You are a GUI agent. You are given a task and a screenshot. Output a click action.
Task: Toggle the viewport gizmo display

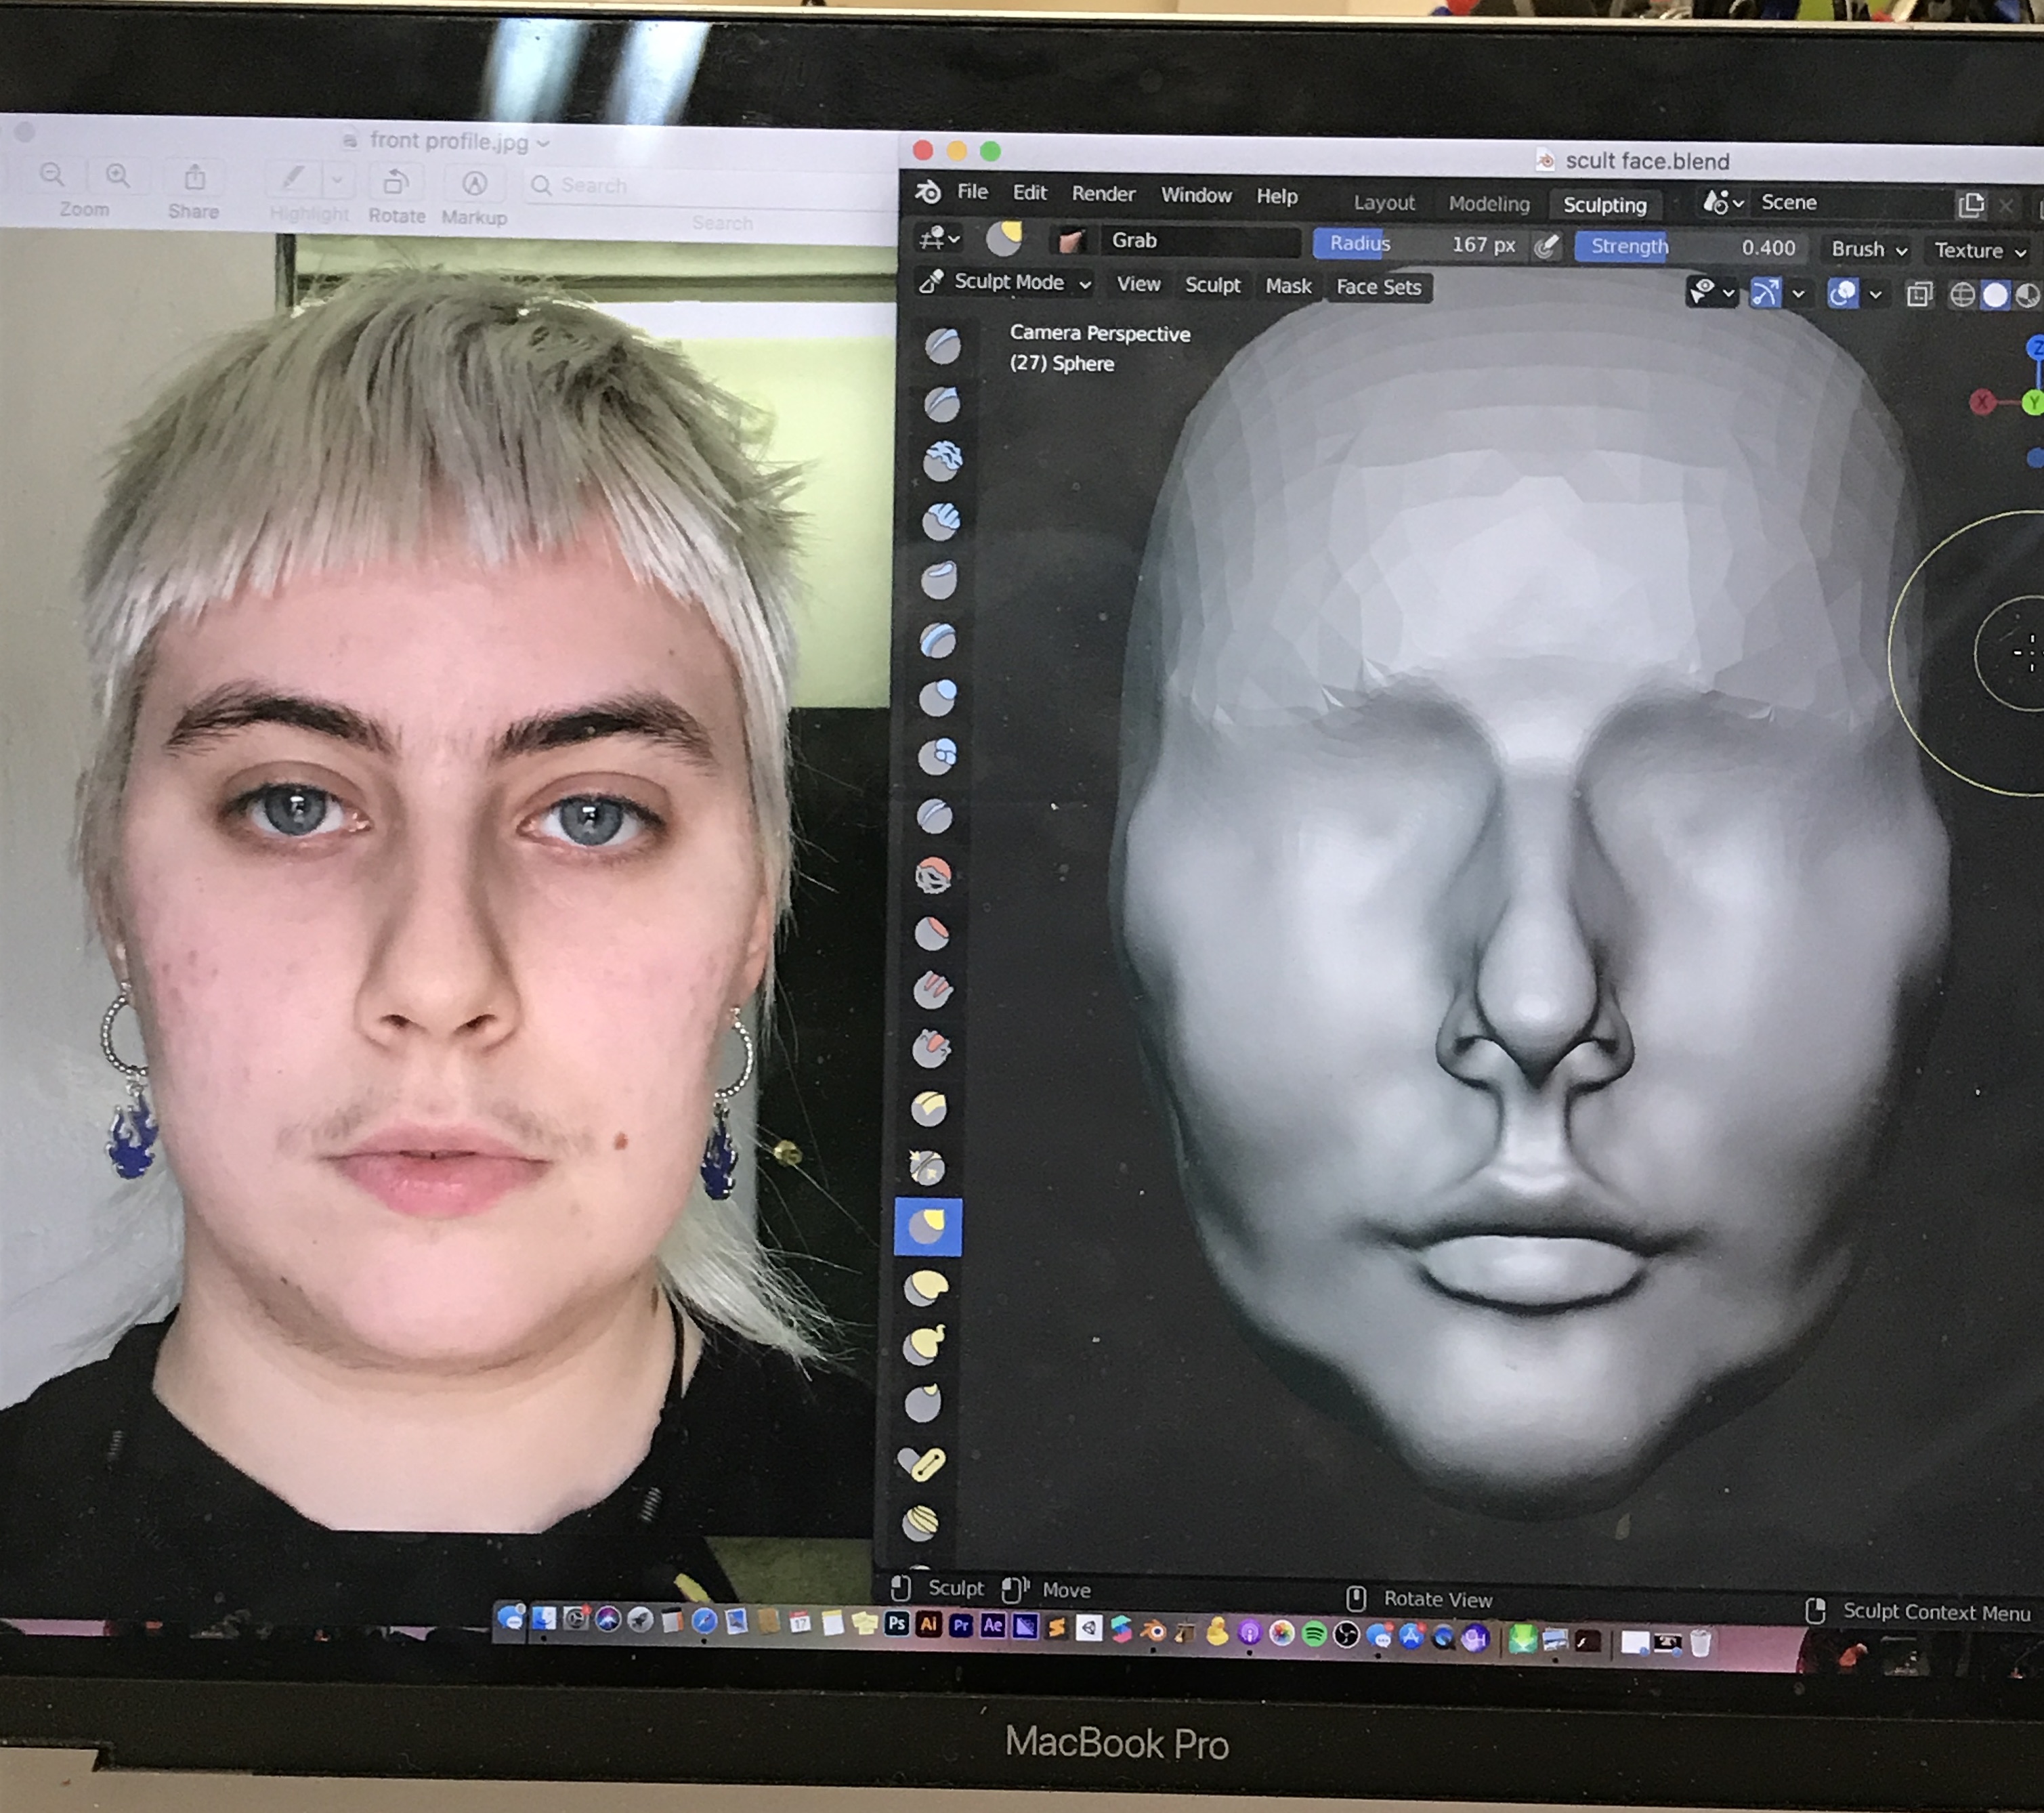coord(1765,293)
